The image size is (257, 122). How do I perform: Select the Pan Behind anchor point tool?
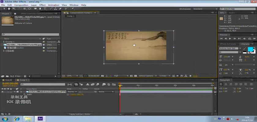[x=29, y=9]
